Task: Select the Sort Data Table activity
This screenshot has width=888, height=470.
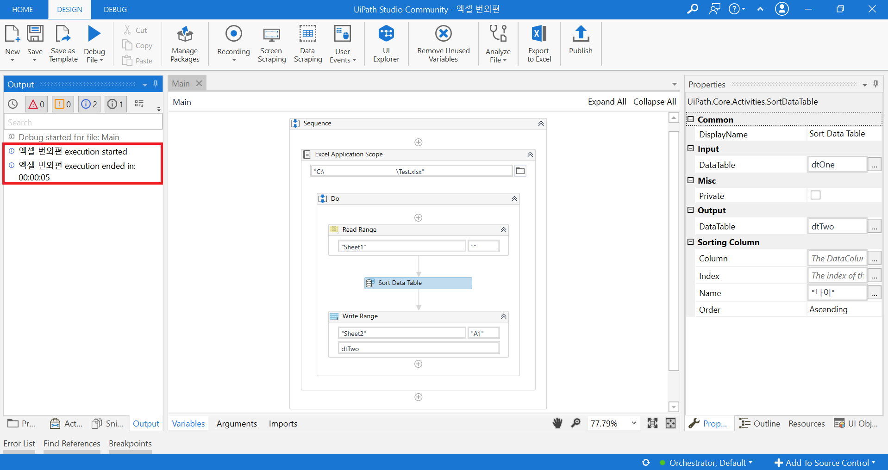Action: (418, 283)
